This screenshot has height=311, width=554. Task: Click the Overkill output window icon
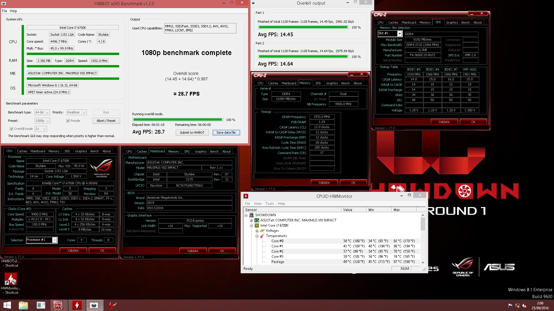pyautogui.click(x=254, y=3)
